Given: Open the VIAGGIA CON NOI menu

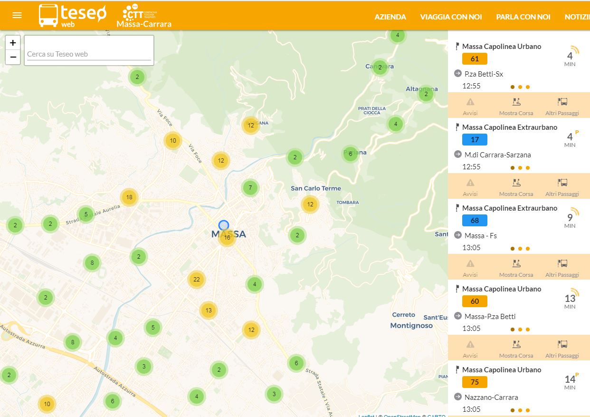Looking at the screenshot, I should click(x=451, y=17).
